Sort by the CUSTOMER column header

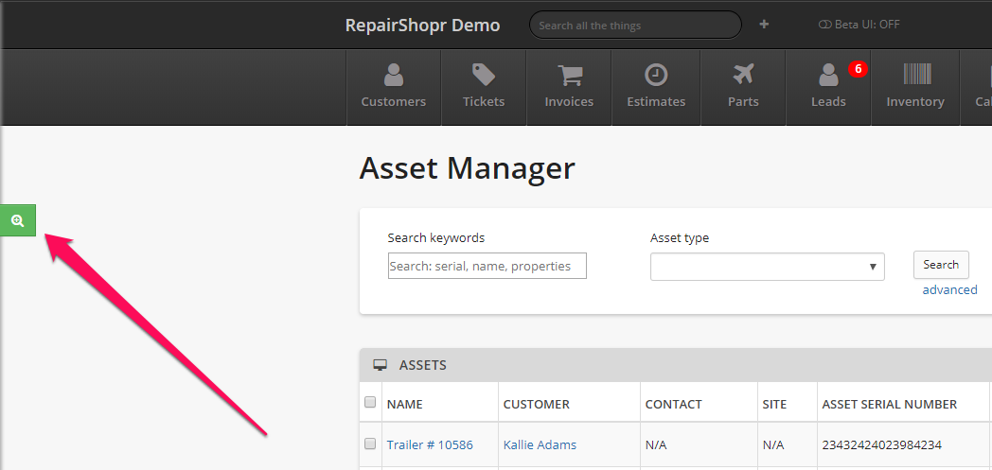click(537, 405)
